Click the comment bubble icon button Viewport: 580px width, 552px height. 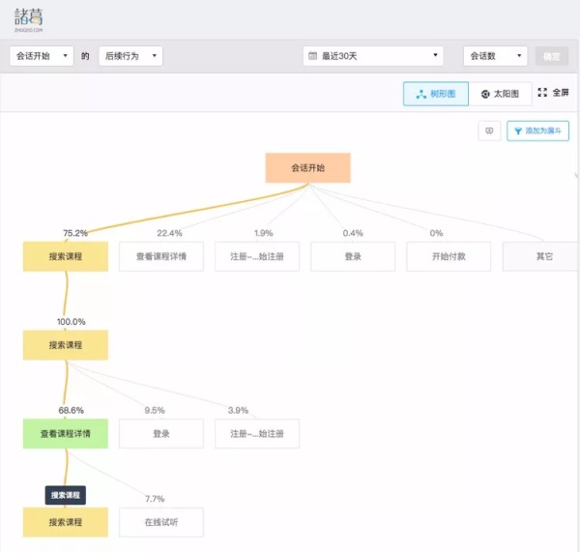pyautogui.click(x=489, y=131)
